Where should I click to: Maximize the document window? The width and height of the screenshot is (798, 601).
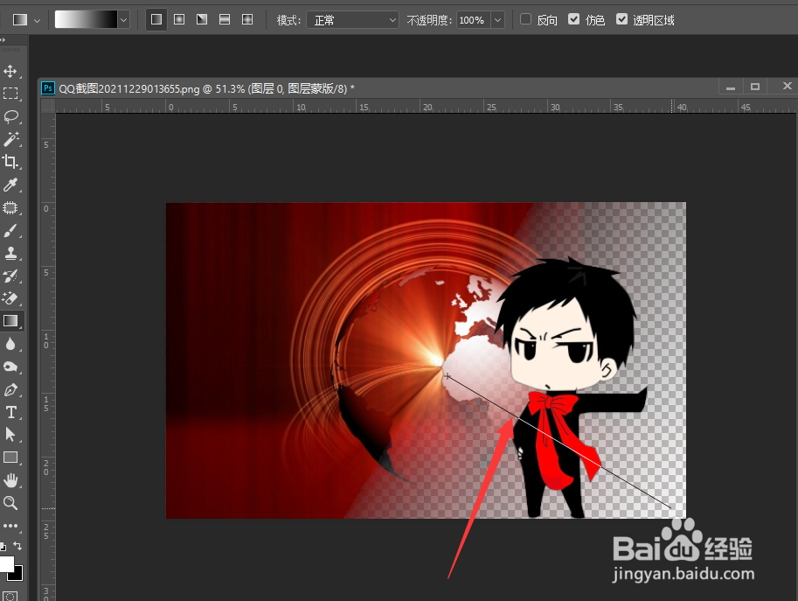coord(755,87)
